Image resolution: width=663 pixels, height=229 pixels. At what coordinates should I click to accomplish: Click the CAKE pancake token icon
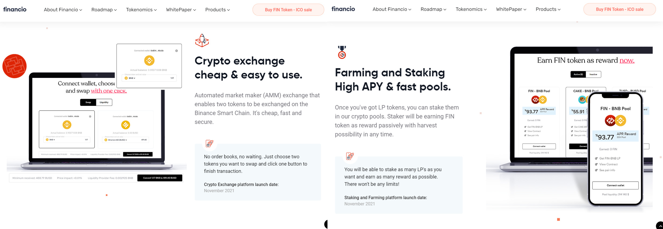click(582, 100)
